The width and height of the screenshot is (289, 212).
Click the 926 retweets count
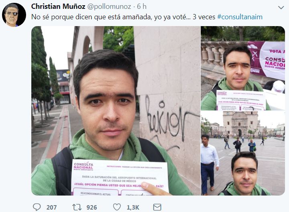[92, 208]
